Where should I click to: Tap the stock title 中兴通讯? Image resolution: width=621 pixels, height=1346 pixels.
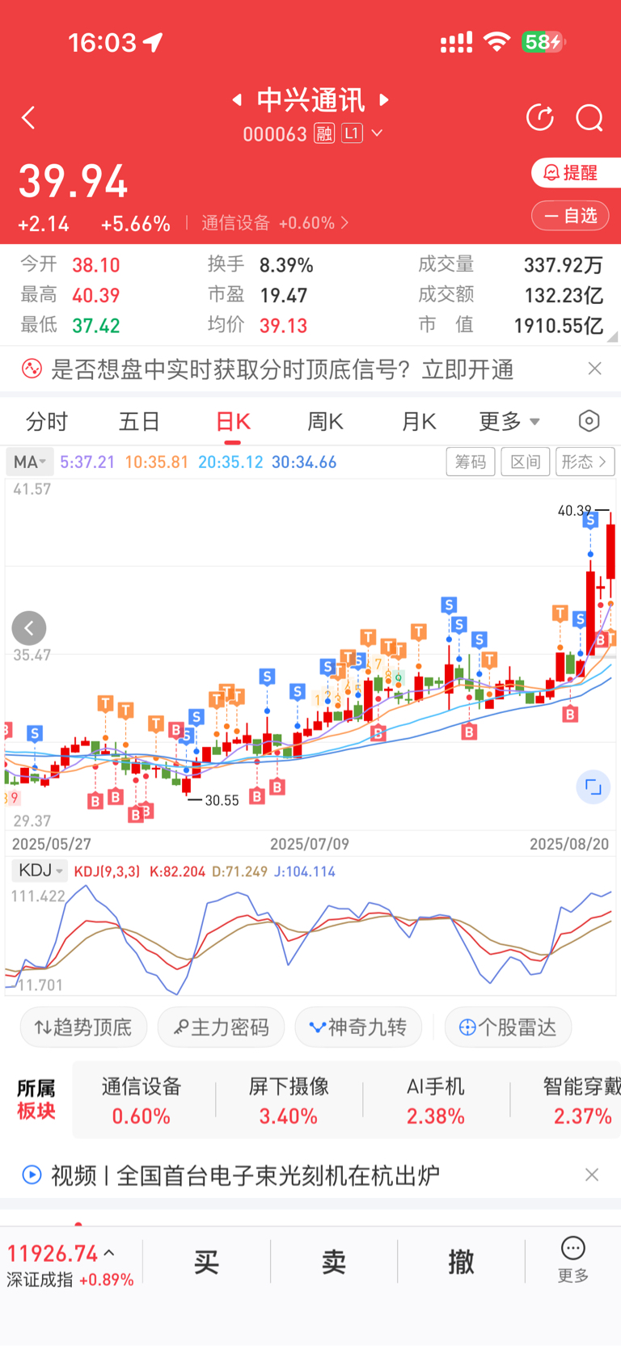pyautogui.click(x=311, y=100)
